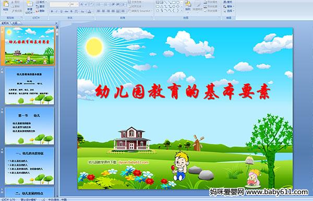Select the second slide thumbnail in the panel
This screenshot has height=201, width=313.
point(30,86)
